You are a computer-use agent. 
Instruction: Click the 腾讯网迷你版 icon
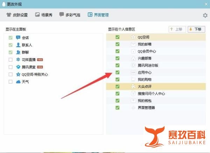pyautogui.click(x=133, y=65)
